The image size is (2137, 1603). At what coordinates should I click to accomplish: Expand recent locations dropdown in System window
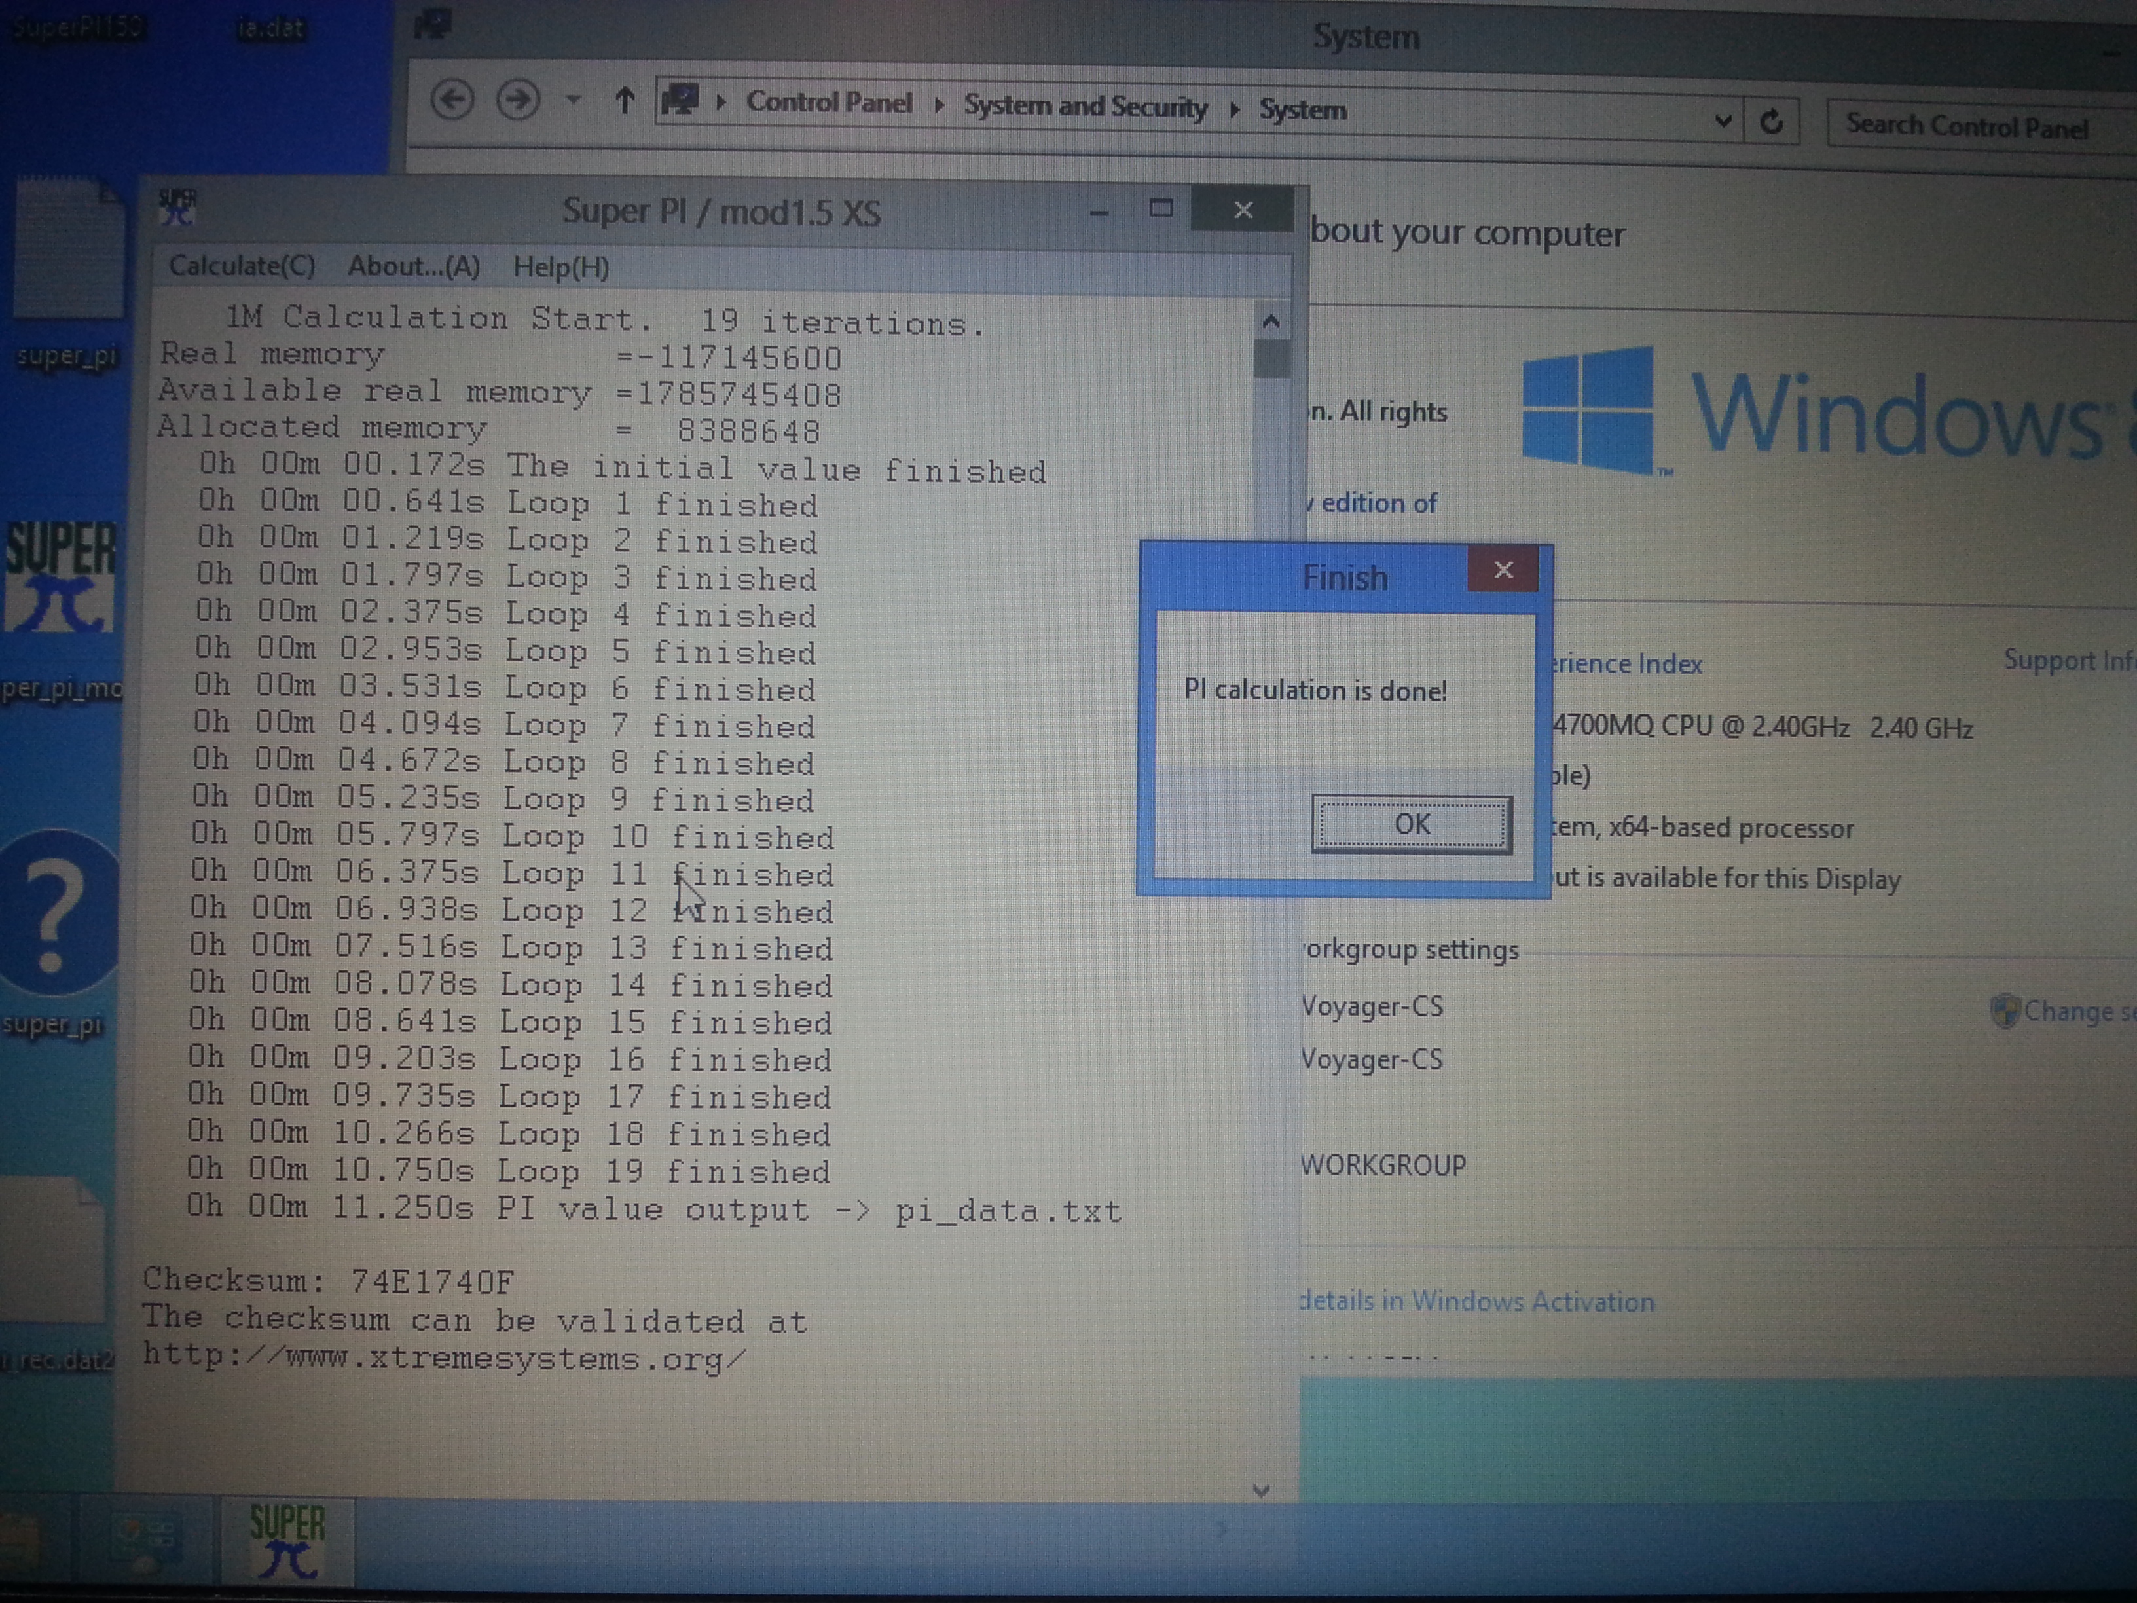pos(573,100)
